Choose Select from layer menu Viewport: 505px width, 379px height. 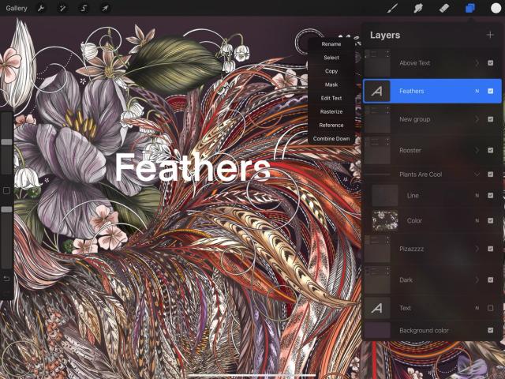tap(331, 58)
